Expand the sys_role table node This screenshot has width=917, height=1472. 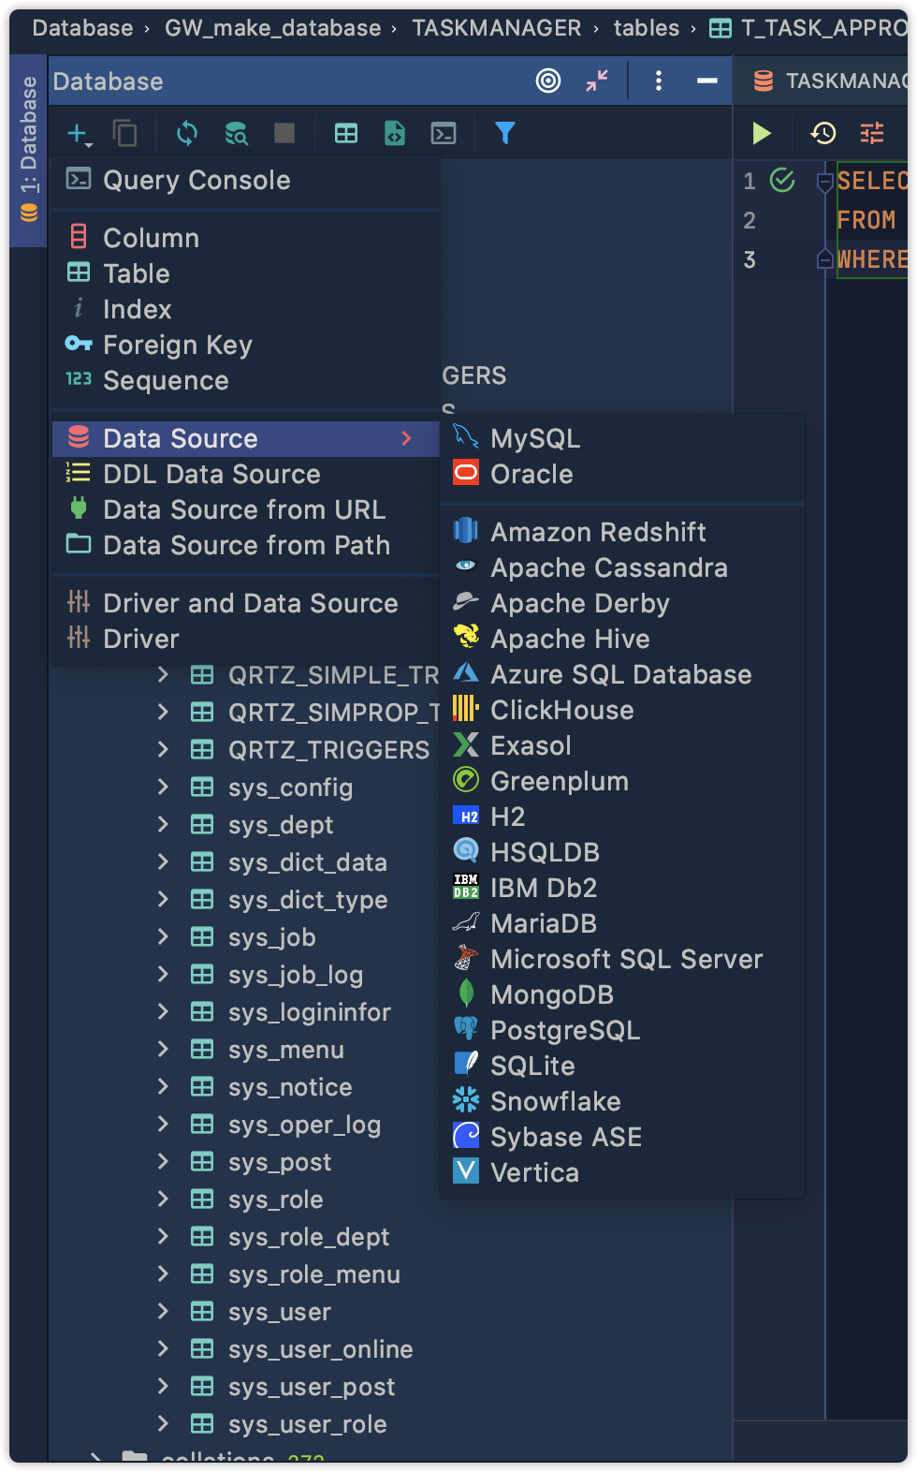[x=164, y=1199]
